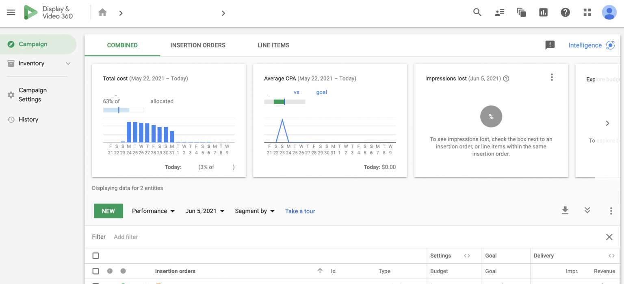
Task: Open the Take a tour link
Action: tap(300, 211)
